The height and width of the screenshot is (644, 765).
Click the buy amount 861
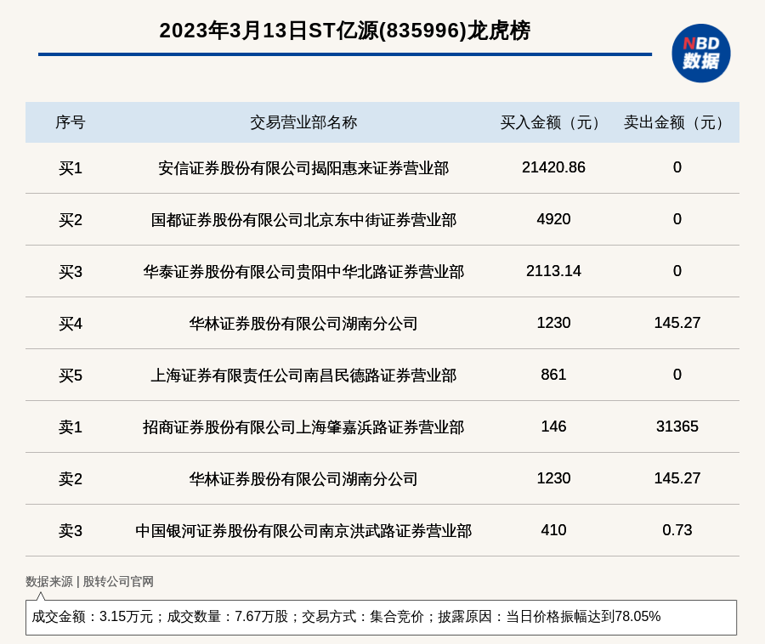553,375
